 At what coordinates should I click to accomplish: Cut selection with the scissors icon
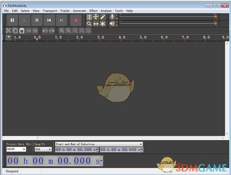pyautogui.click(x=8, y=31)
